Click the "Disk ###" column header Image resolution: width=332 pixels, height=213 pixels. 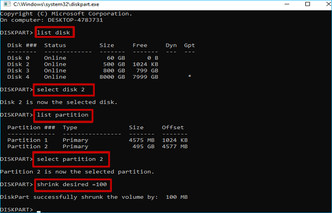(22, 45)
